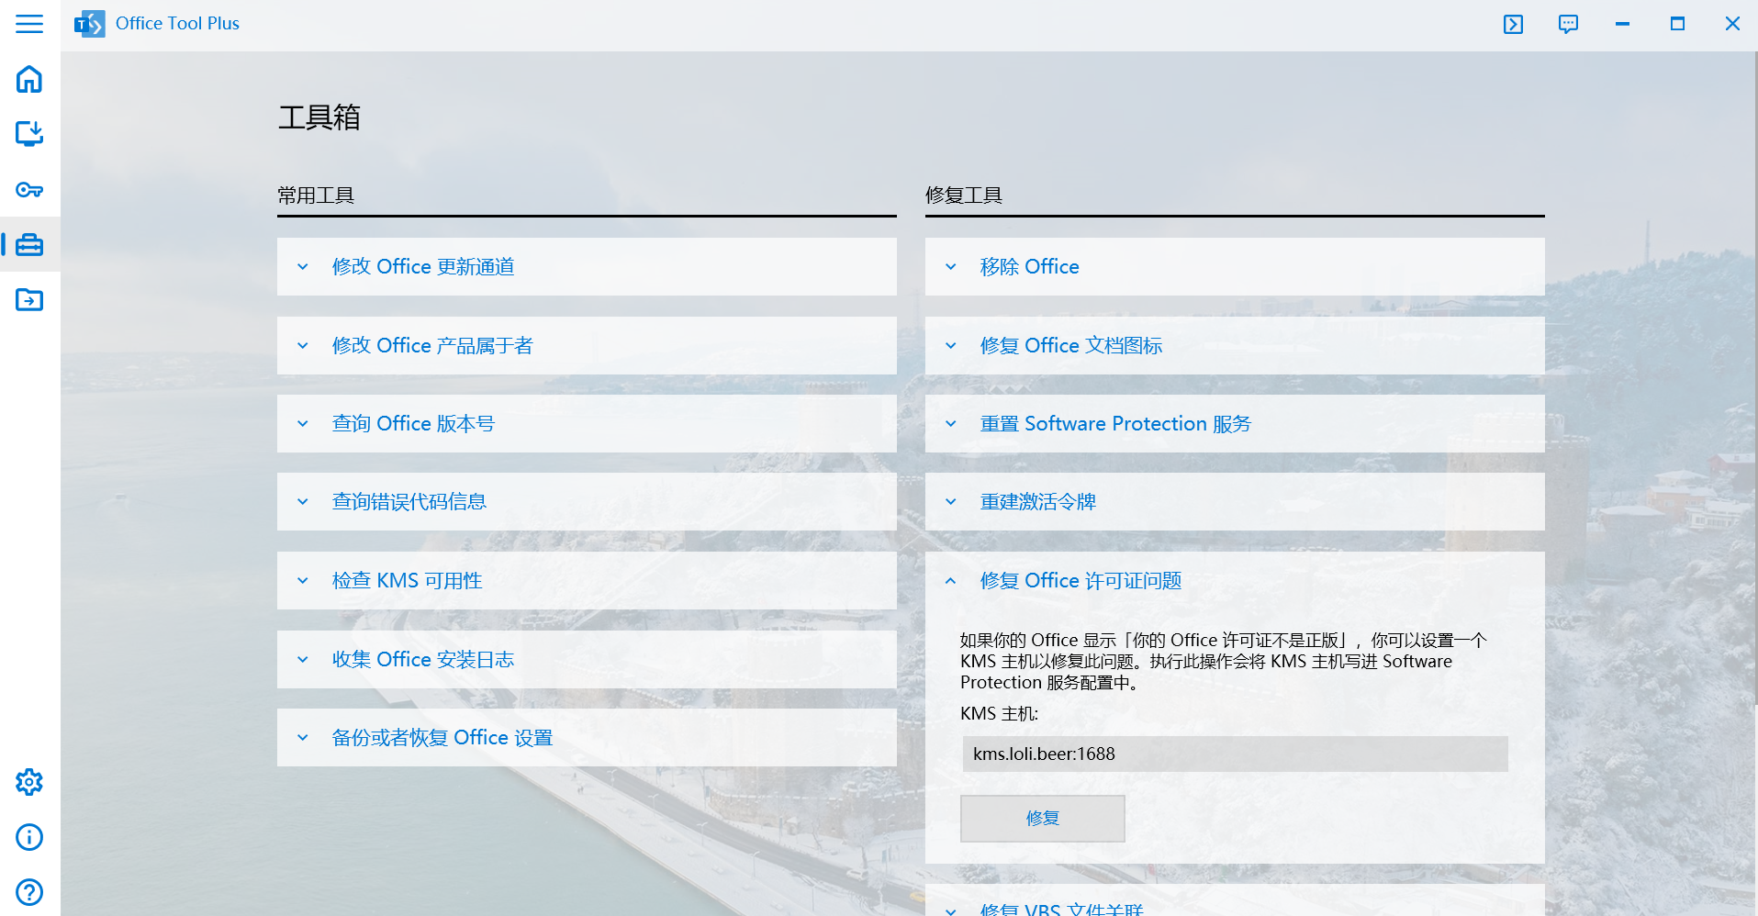Click the 修复工具 section heading

pyautogui.click(x=964, y=195)
